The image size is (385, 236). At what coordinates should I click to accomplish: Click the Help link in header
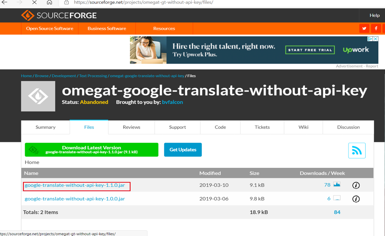point(375,15)
